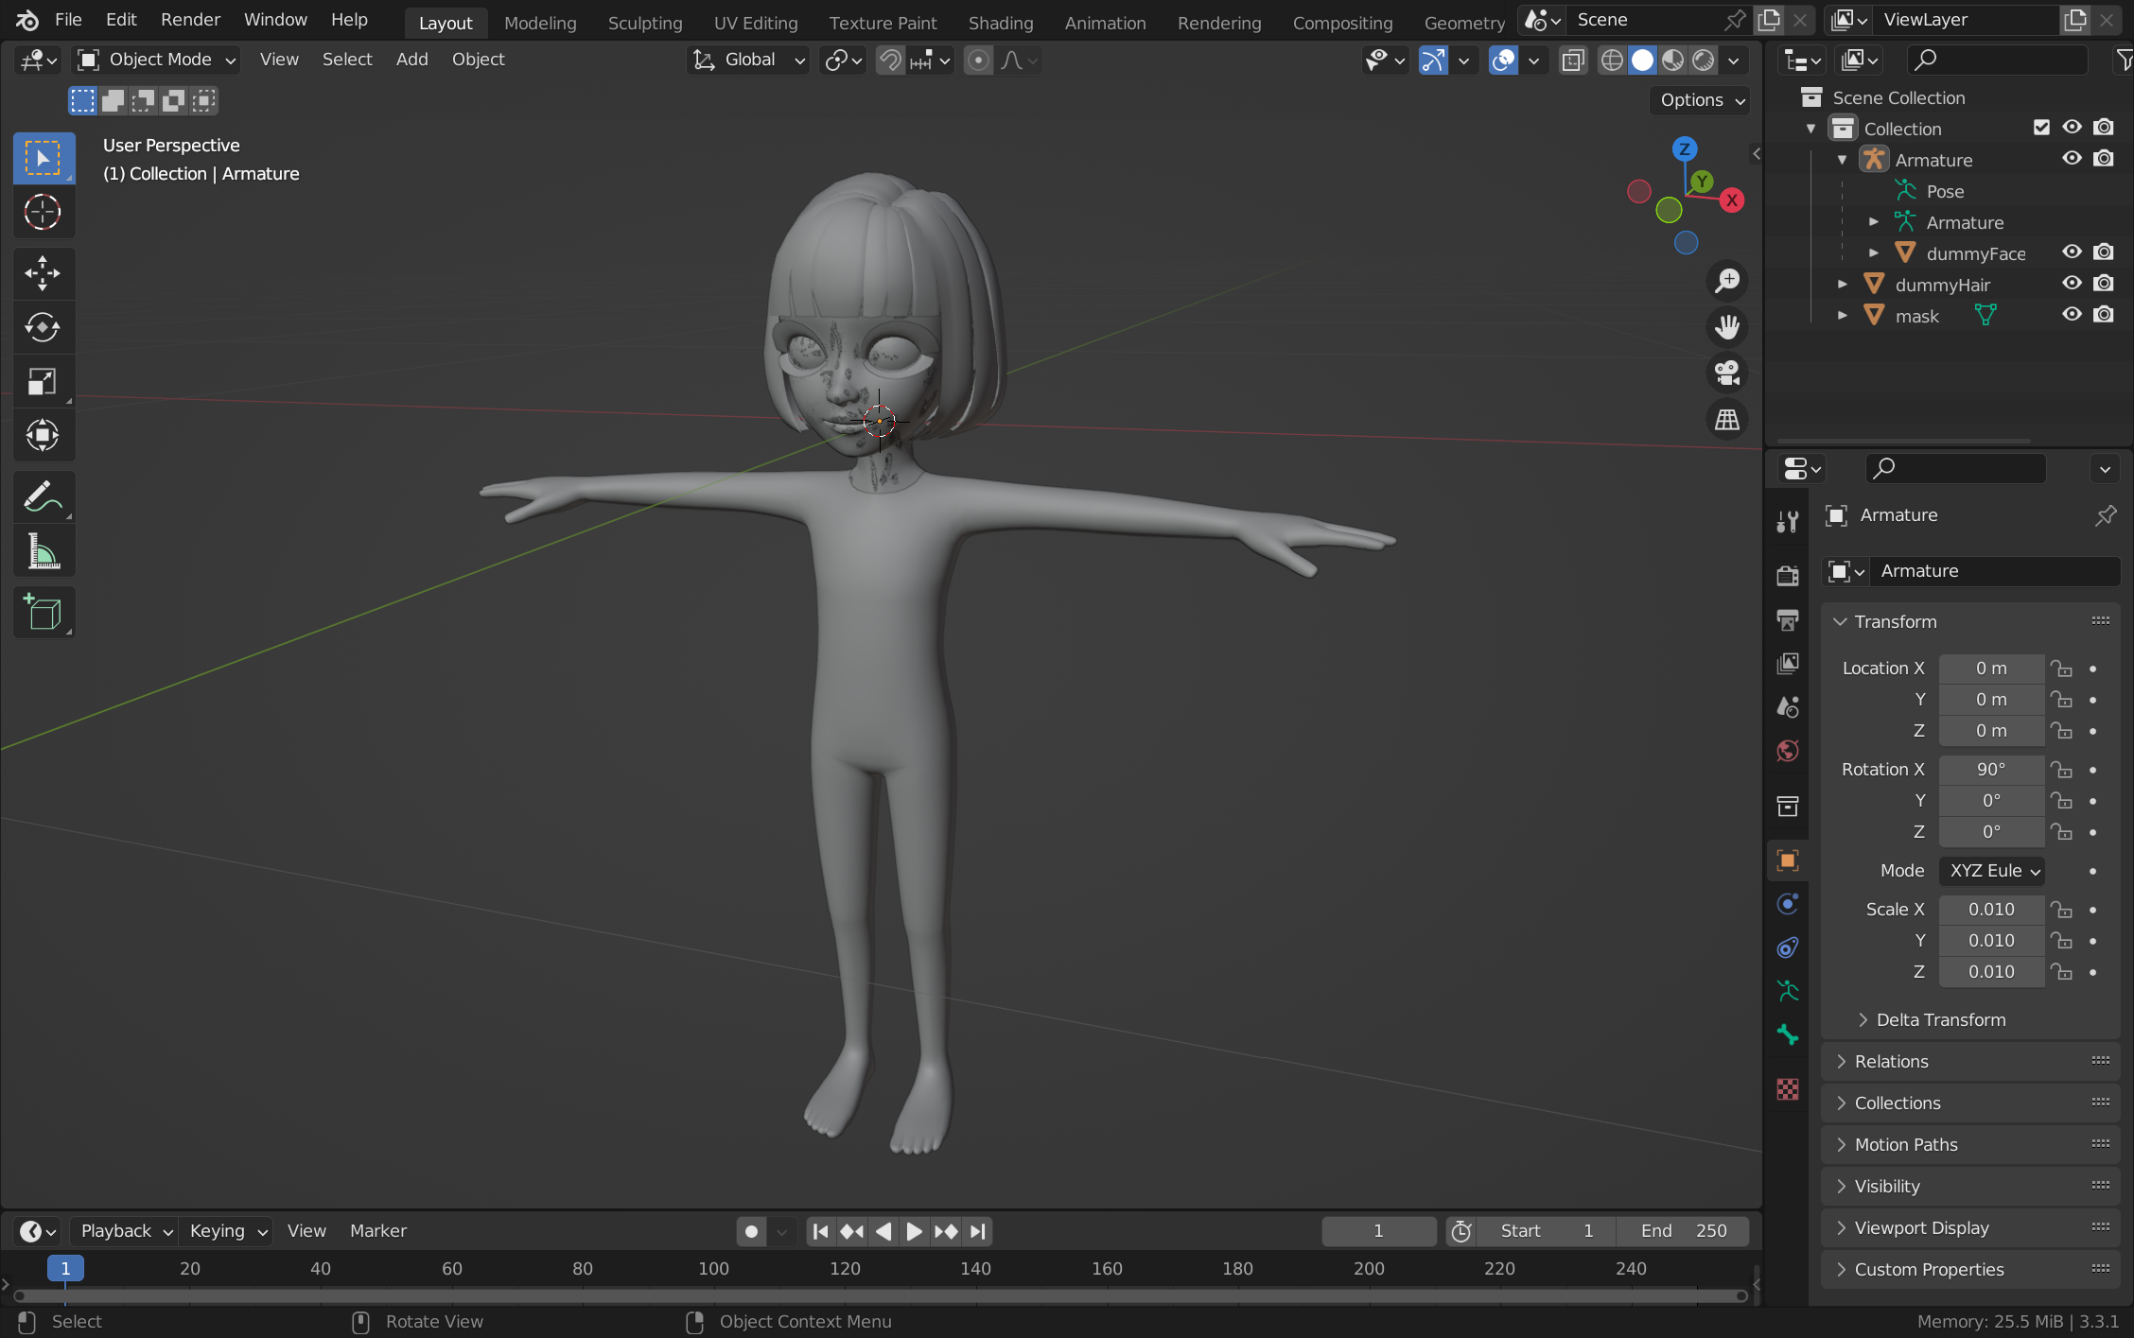Choose the Scale tool
Screen dimensions: 2134x1338
point(43,382)
